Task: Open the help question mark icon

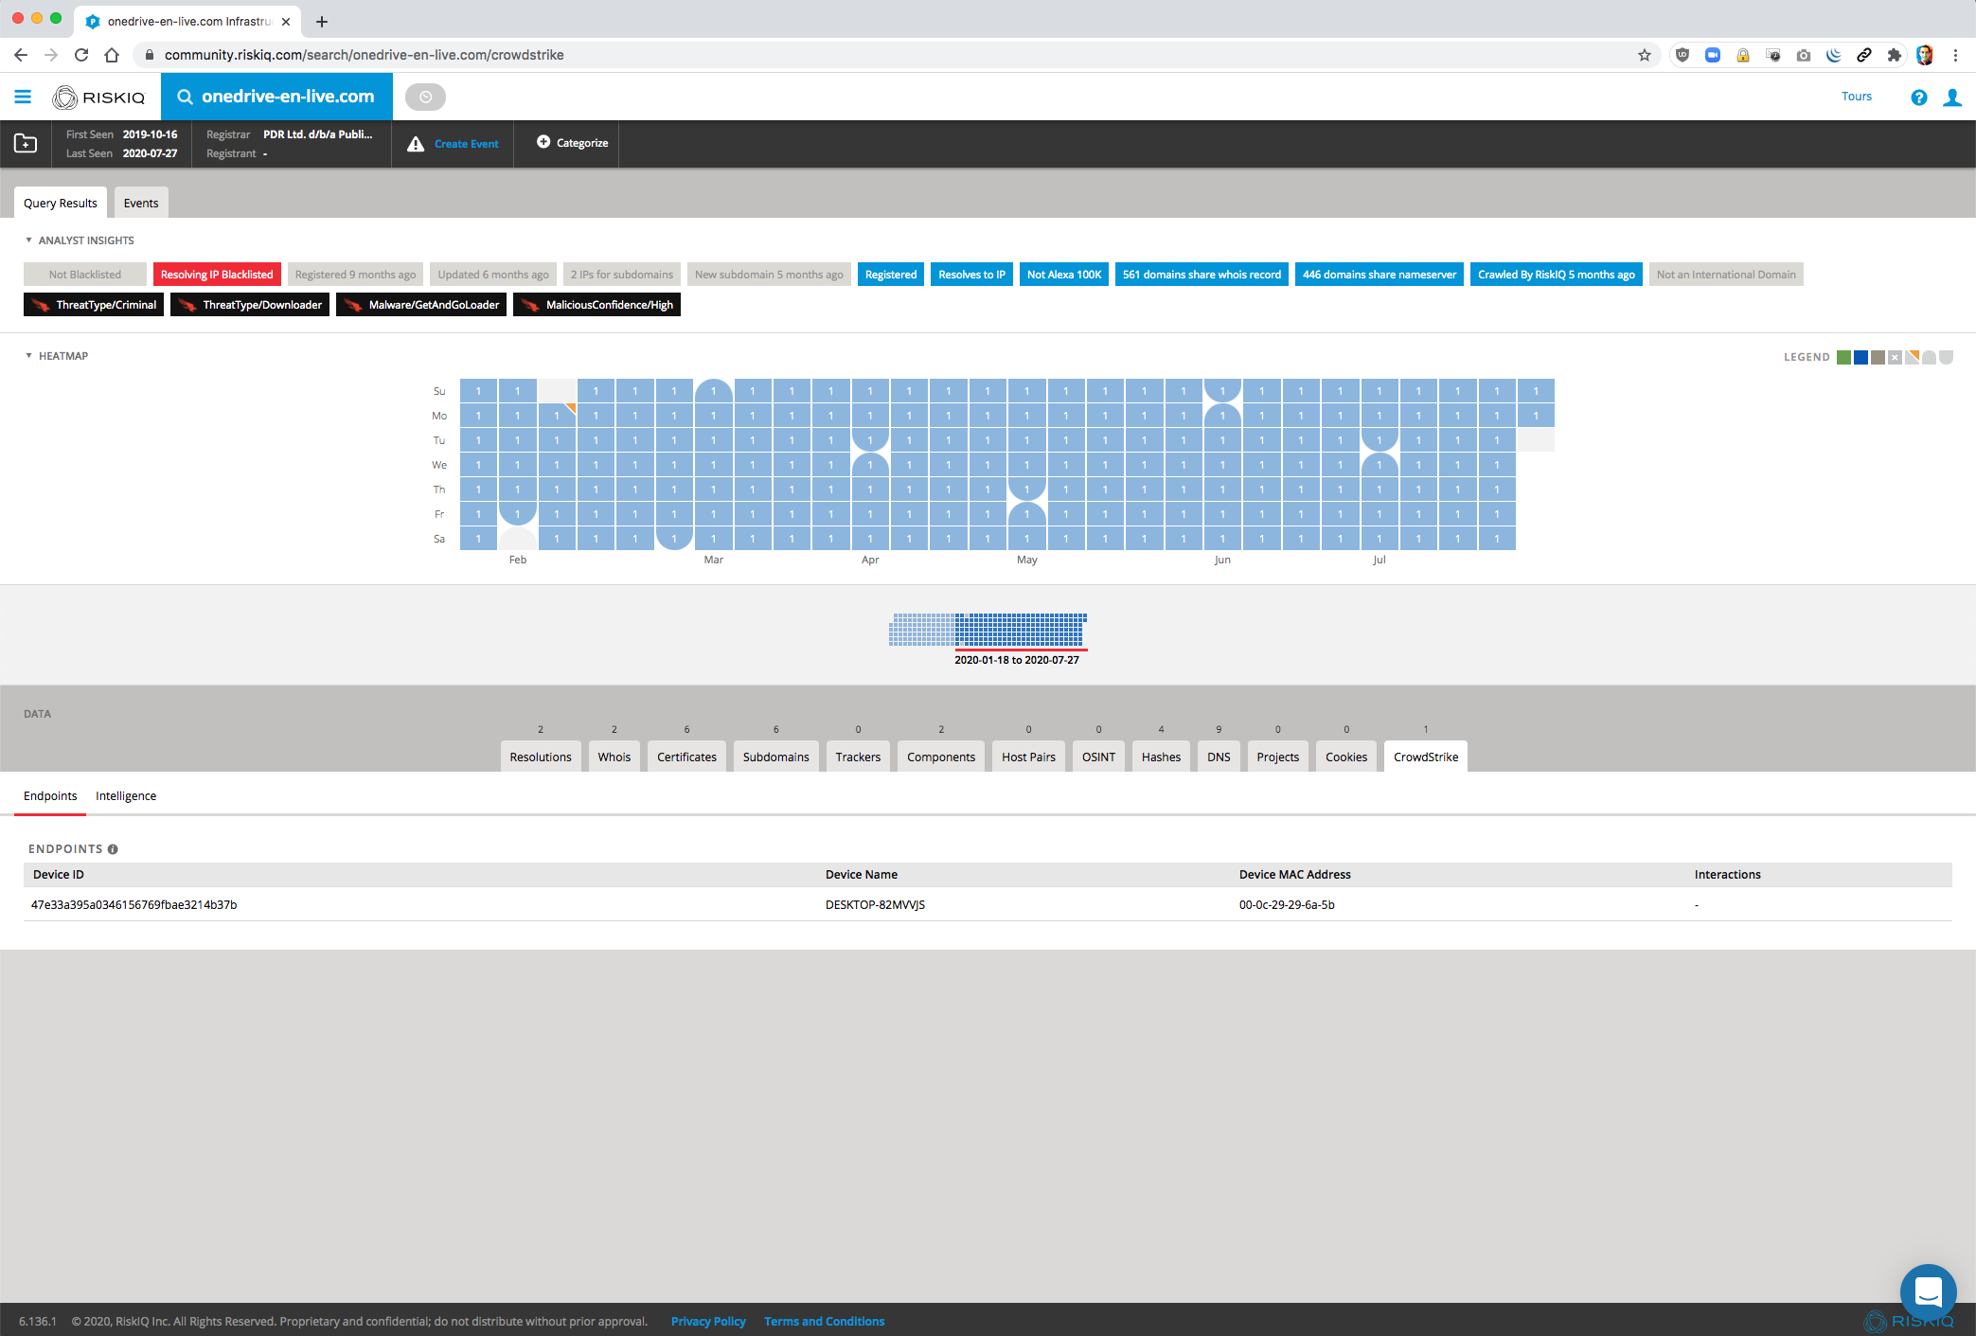Action: coord(1919,98)
